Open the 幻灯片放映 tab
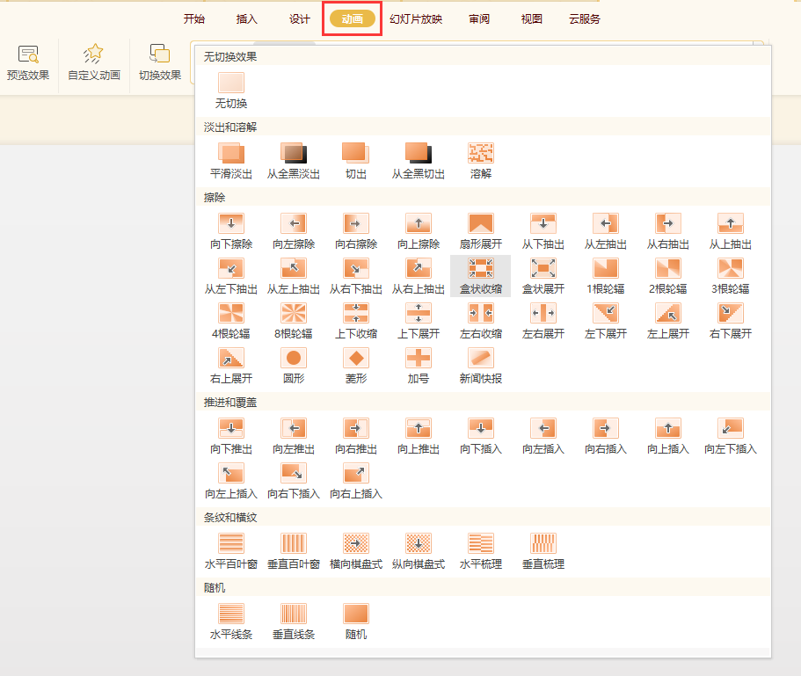 point(416,18)
